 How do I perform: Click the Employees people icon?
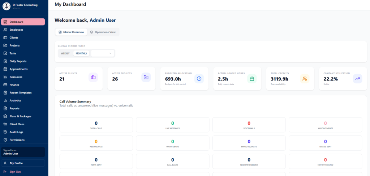click(x=5, y=30)
